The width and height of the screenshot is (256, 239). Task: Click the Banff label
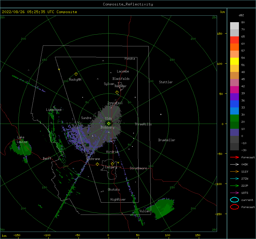[47, 158]
